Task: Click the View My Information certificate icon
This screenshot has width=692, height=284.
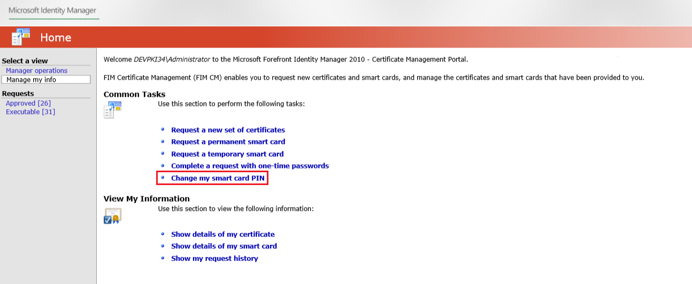Action: (x=112, y=216)
